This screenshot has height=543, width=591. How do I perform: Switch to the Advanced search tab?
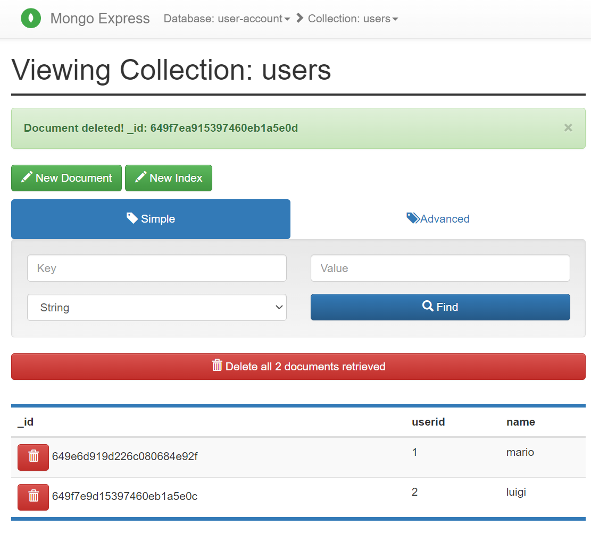coord(438,219)
